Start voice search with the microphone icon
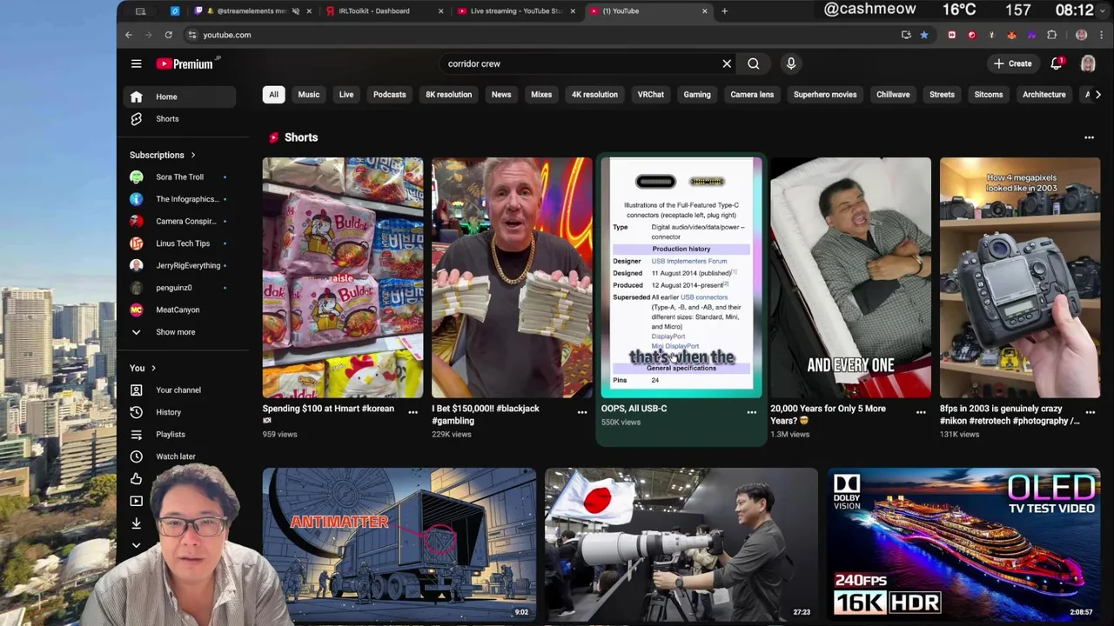The width and height of the screenshot is (1114, 626). [791, 63]
